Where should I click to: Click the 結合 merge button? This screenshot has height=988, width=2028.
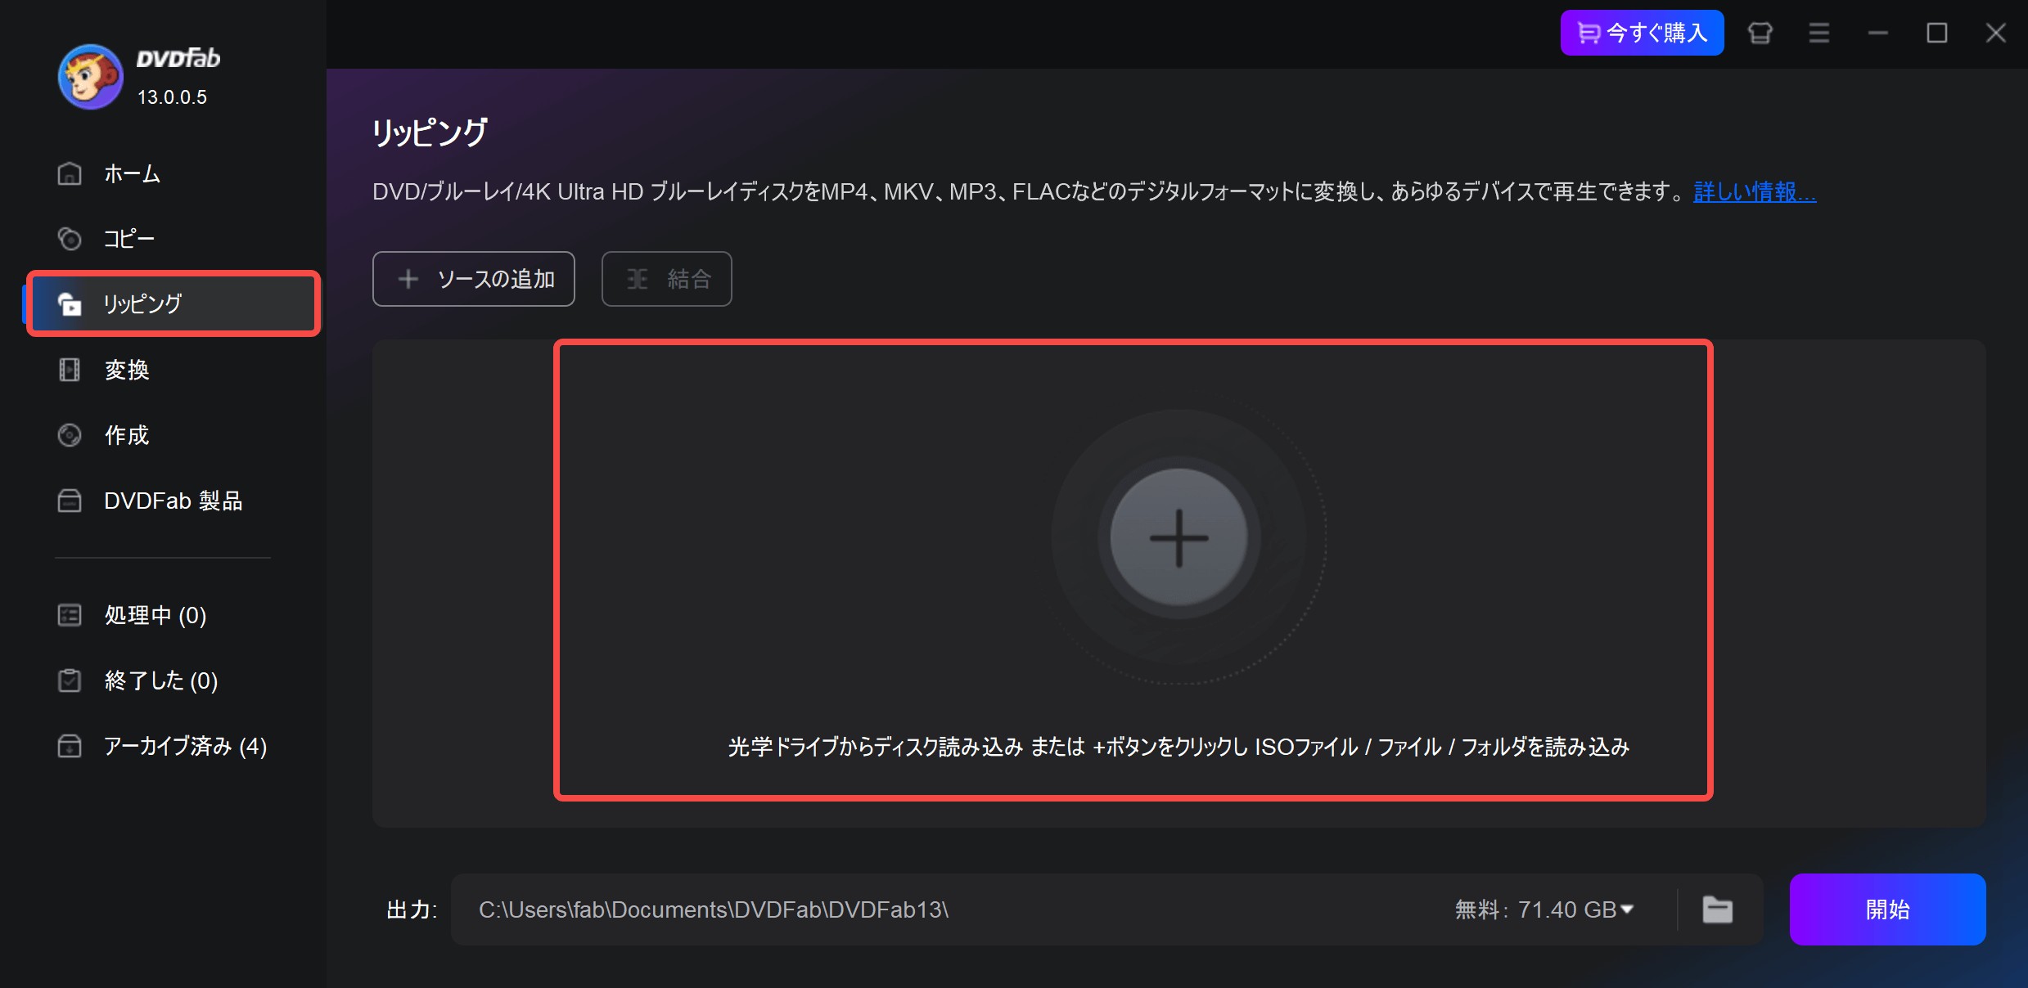[x=667, y=279]
